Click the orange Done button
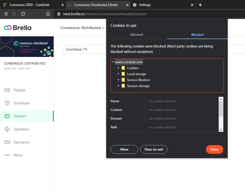Image resolution: width=245 pixels, height=192 pixels. point(215,149)
